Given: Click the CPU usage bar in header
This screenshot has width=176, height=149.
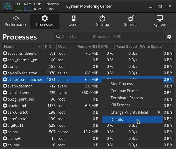Looking at the screenshot, I should pos(19,9).
